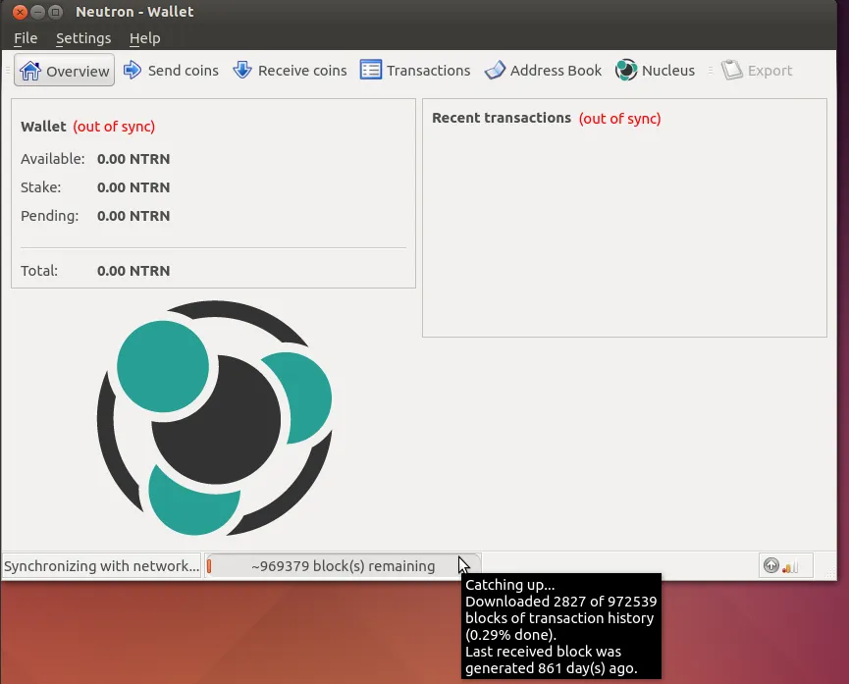849x684 pixels.
Task: Click the toolbar drag handle beside Overview
Action: click(8, 71)
